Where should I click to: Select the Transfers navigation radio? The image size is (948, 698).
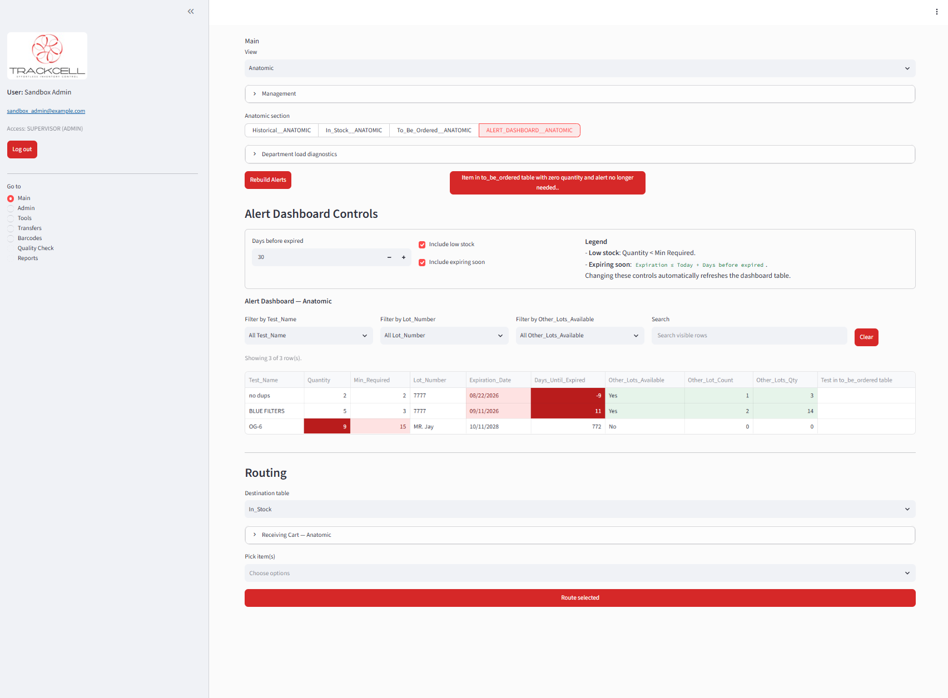(11, 228)
